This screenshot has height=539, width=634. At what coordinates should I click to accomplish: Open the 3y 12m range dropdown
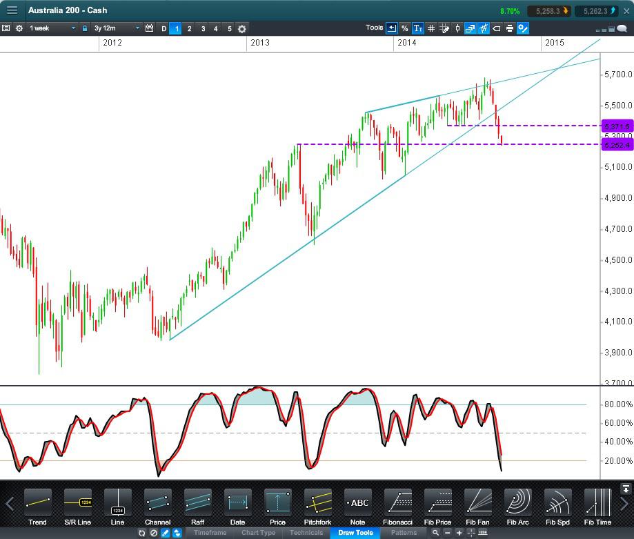coord(117,28)
